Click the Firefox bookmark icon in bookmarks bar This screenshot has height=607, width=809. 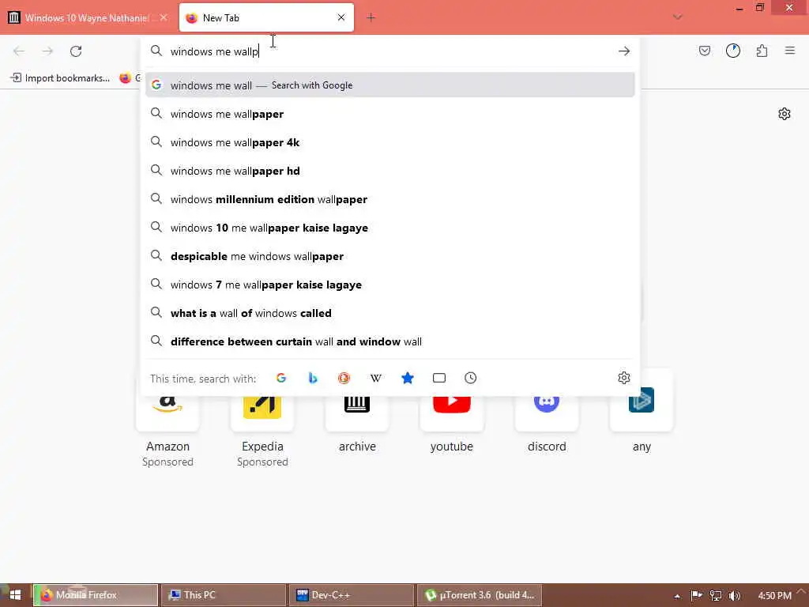126,78
